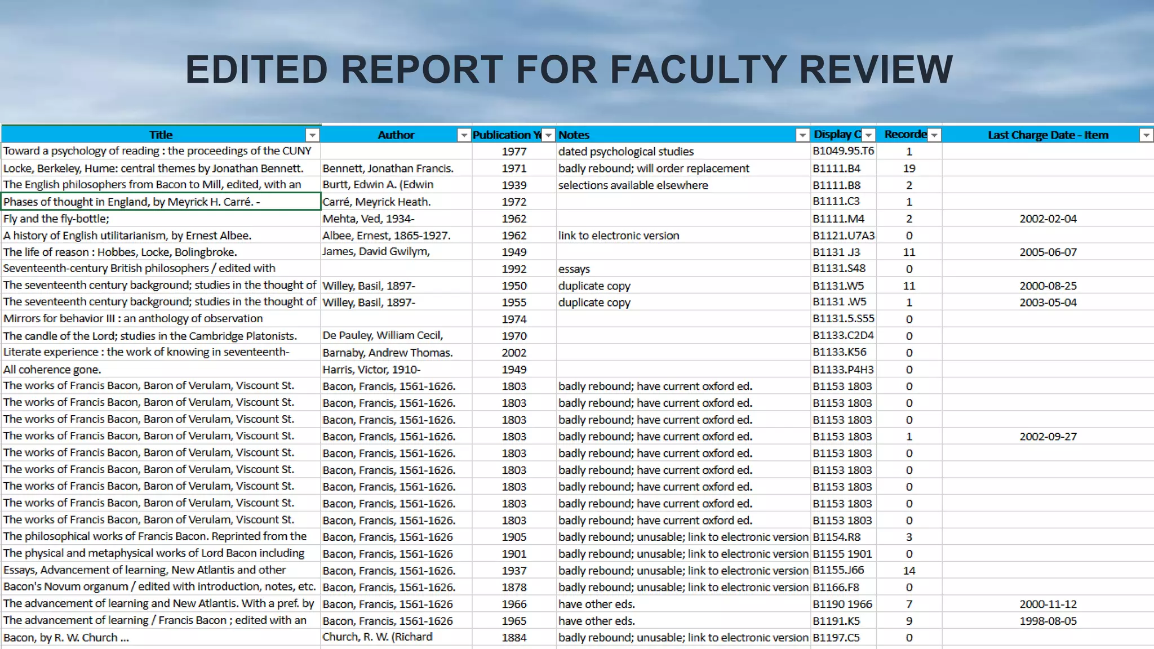Select note 'selections available elsewhere'
Screen dimensions: 1154x649
tap(683, 185)
